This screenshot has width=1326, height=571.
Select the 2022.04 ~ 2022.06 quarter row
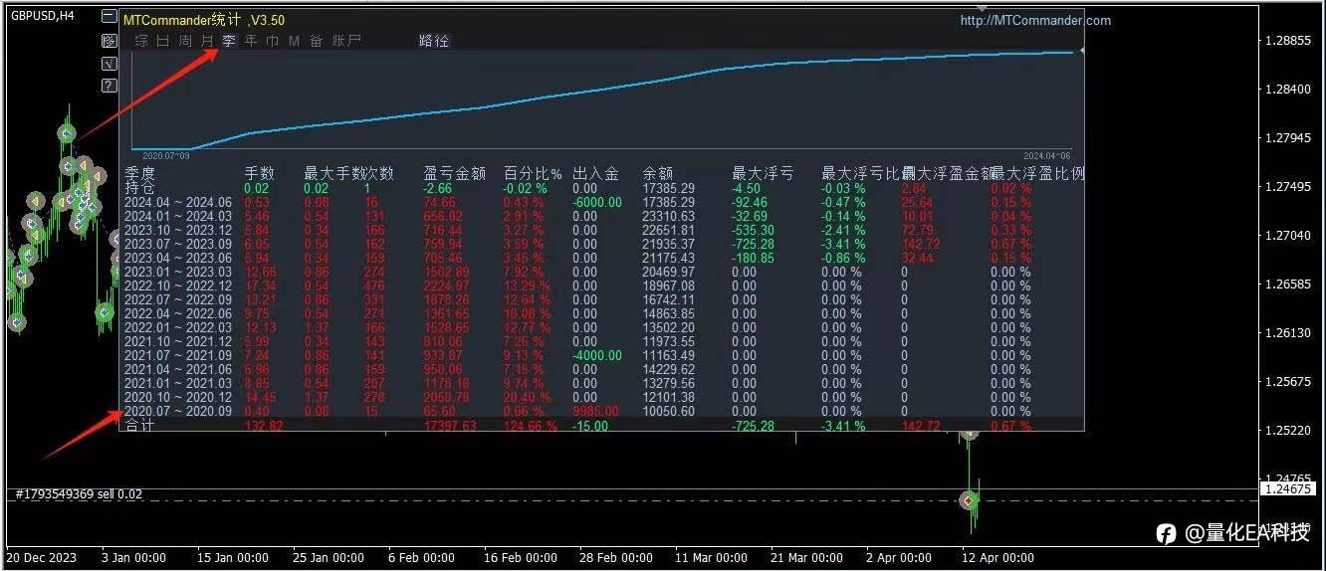tap(600, 313)
